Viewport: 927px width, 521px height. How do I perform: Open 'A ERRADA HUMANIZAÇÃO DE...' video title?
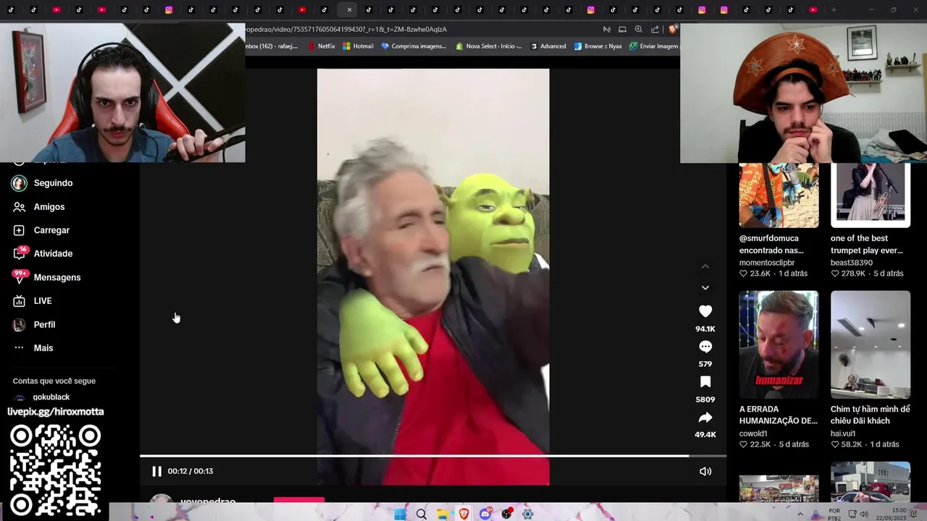click(x=778, y=415)
